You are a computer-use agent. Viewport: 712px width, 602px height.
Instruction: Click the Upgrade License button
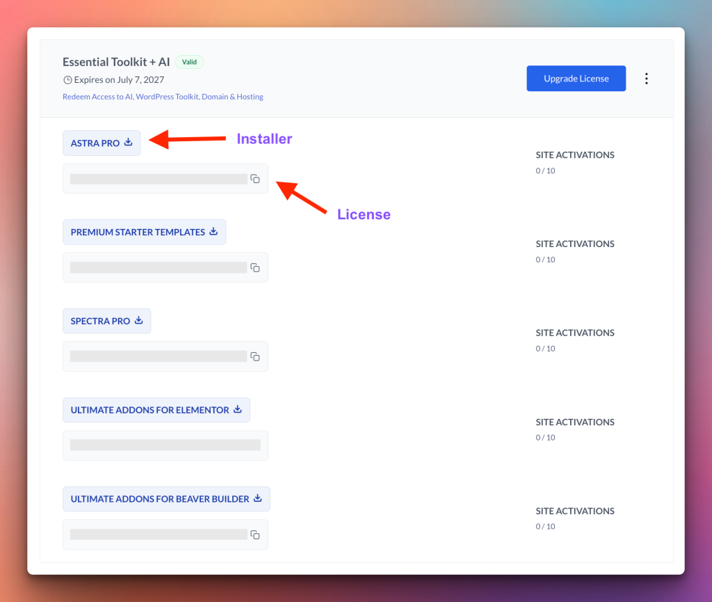(x=576, y=79)
